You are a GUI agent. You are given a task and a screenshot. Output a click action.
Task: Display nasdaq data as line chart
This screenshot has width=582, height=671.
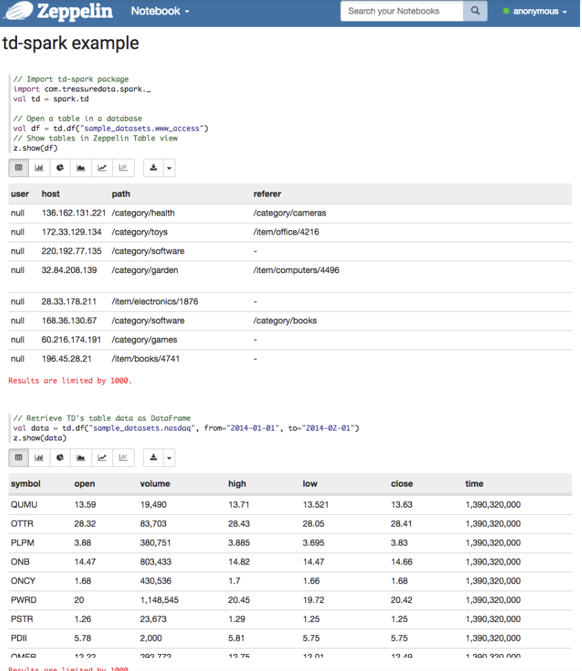(102, 458)
